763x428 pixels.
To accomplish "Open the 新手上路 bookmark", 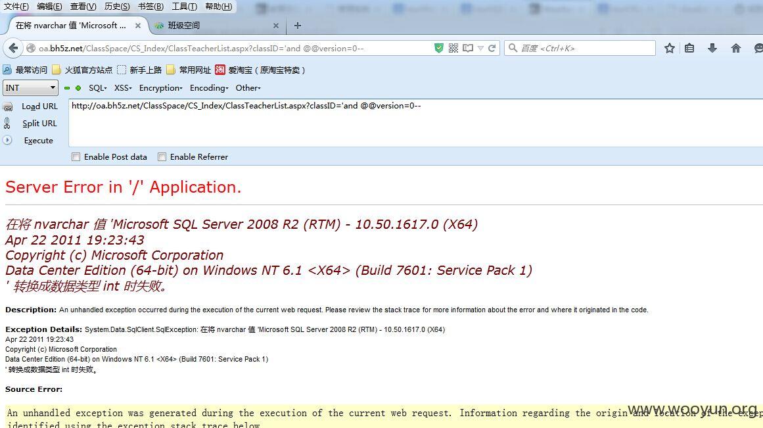I will [139, 70].
